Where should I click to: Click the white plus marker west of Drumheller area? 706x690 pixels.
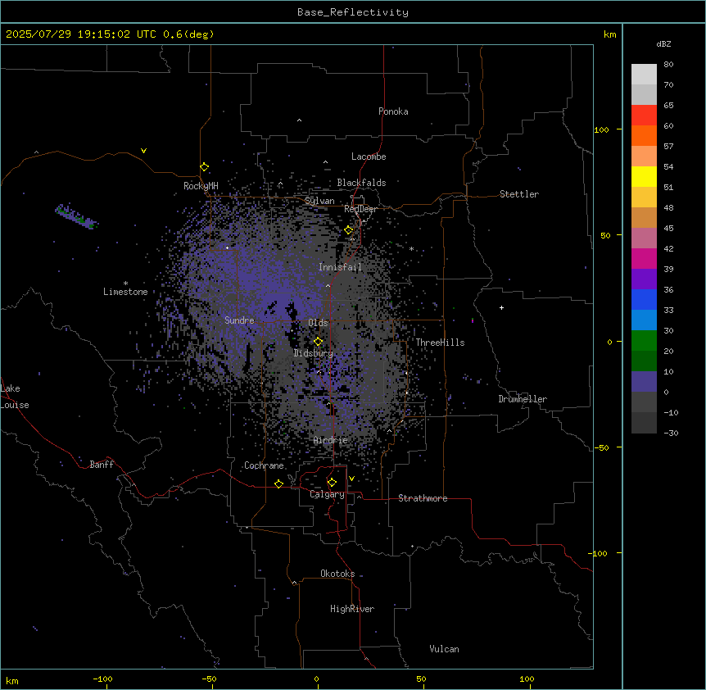pyautogui.click(x=501, y=307)
